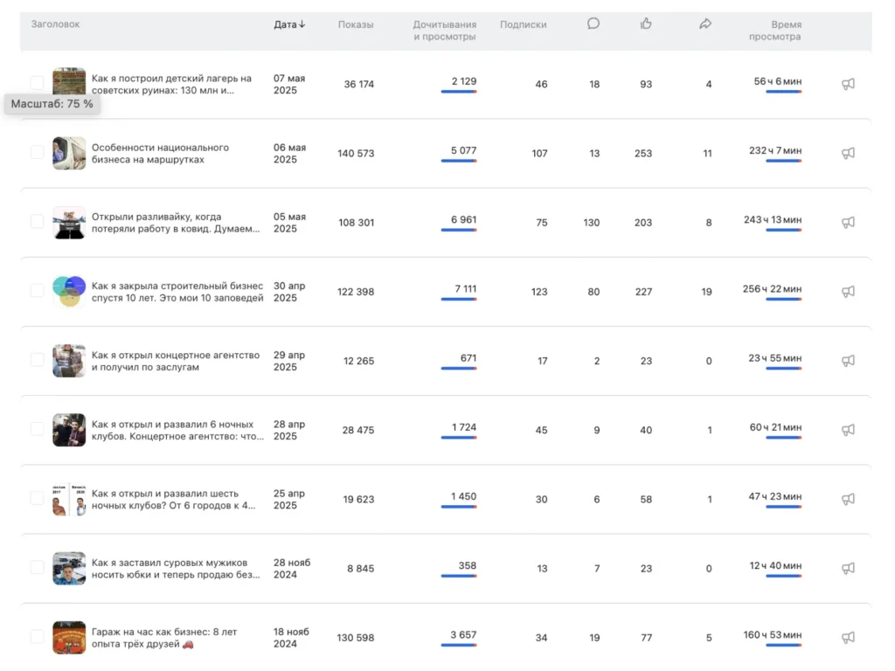The width and height of the screenshot is (895, 671).
Task: Click megaphone icon for garage rental article
Action: [x=848, y=638]
